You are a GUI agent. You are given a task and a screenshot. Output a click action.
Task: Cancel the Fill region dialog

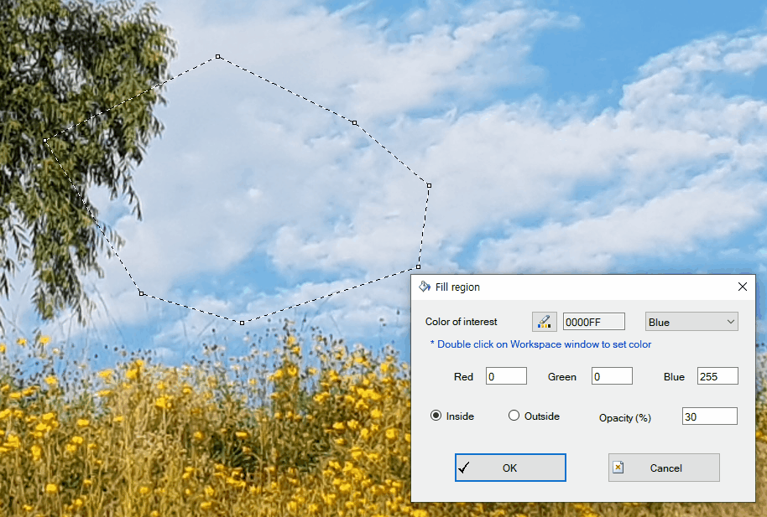(x=664, y=468)
